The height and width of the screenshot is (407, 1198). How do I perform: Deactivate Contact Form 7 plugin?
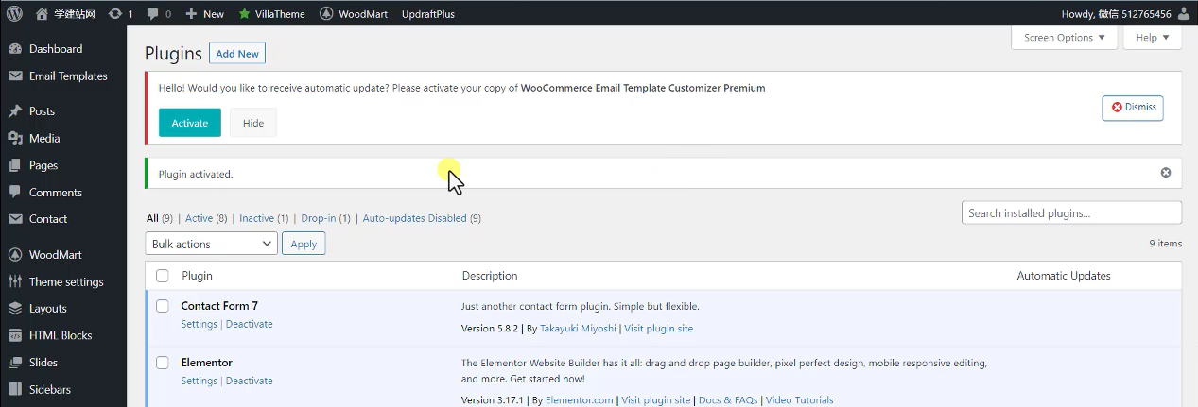(x=249, y=324)
